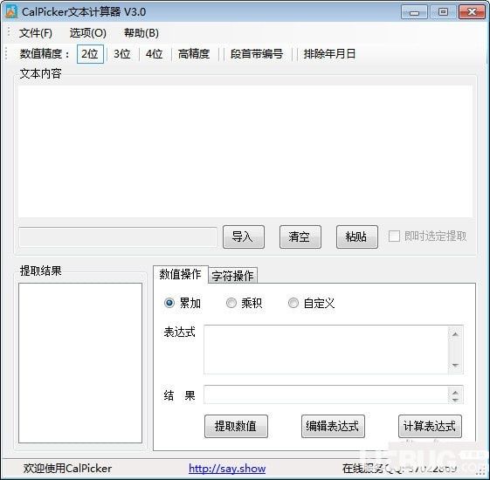Toggle 排除年月日 toolbar option
This screenshot has height=480, width=490.
329,54
